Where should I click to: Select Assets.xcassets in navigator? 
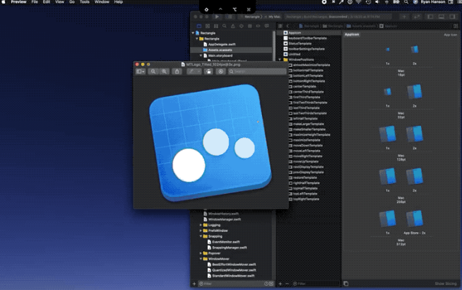point(220,50)
